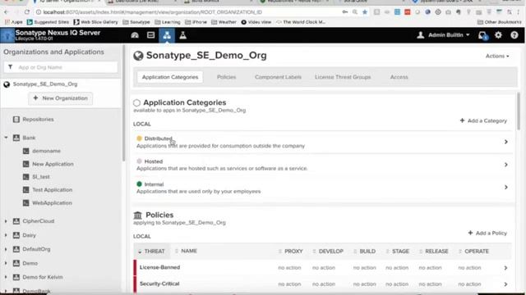The image size is (526, 295).
Task: Click the CipherCloud organization icon
Action: (x=16, y=221)
